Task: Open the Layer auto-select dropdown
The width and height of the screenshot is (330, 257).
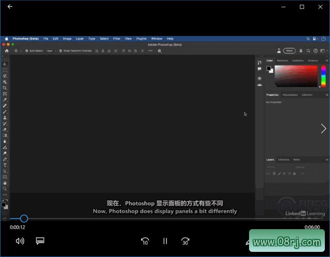Action: pyautogui.click(x=51, y=51)
